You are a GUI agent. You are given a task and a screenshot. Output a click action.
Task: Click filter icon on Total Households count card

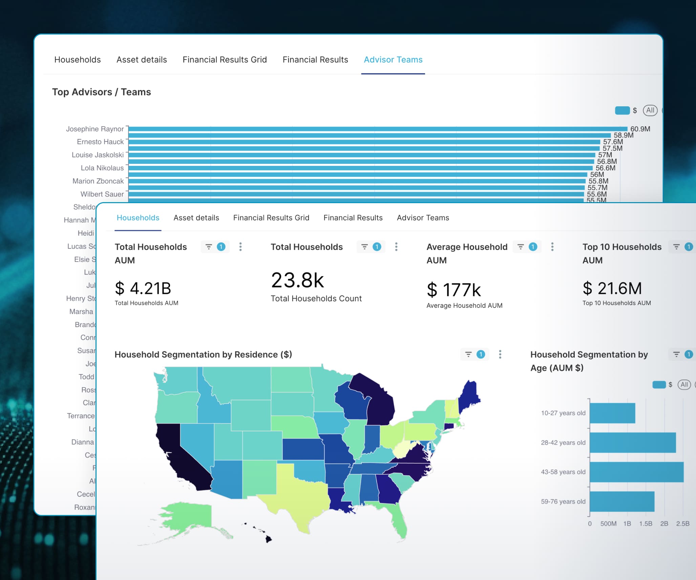pos(364,247)
